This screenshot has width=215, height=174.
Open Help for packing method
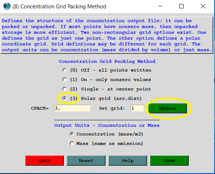(x=128, y=161)
